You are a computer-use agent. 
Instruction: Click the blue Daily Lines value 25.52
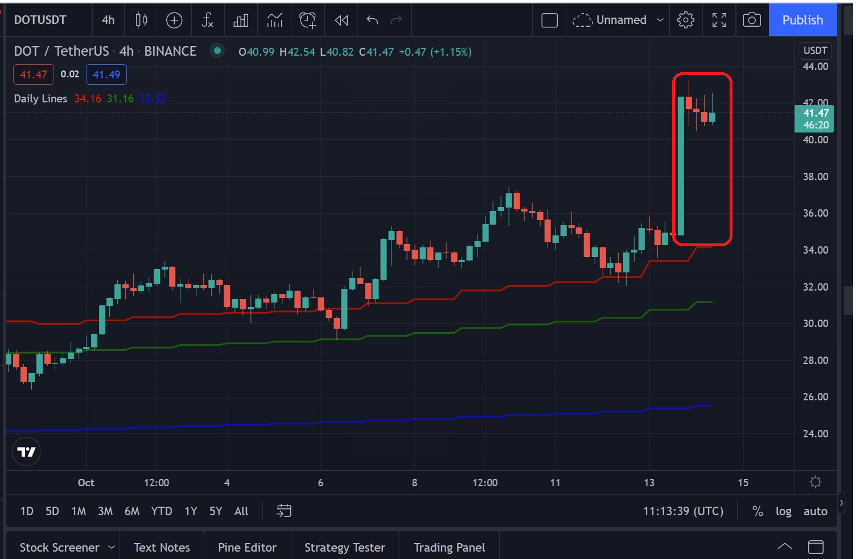(153, 98)
